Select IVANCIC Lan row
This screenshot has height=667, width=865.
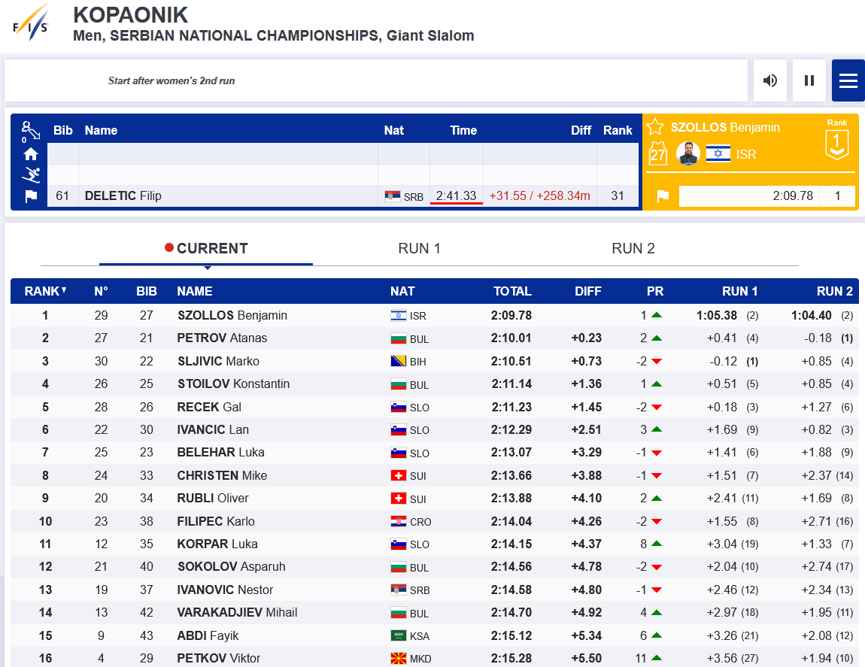pyautogui.click(x=435, y=430)
